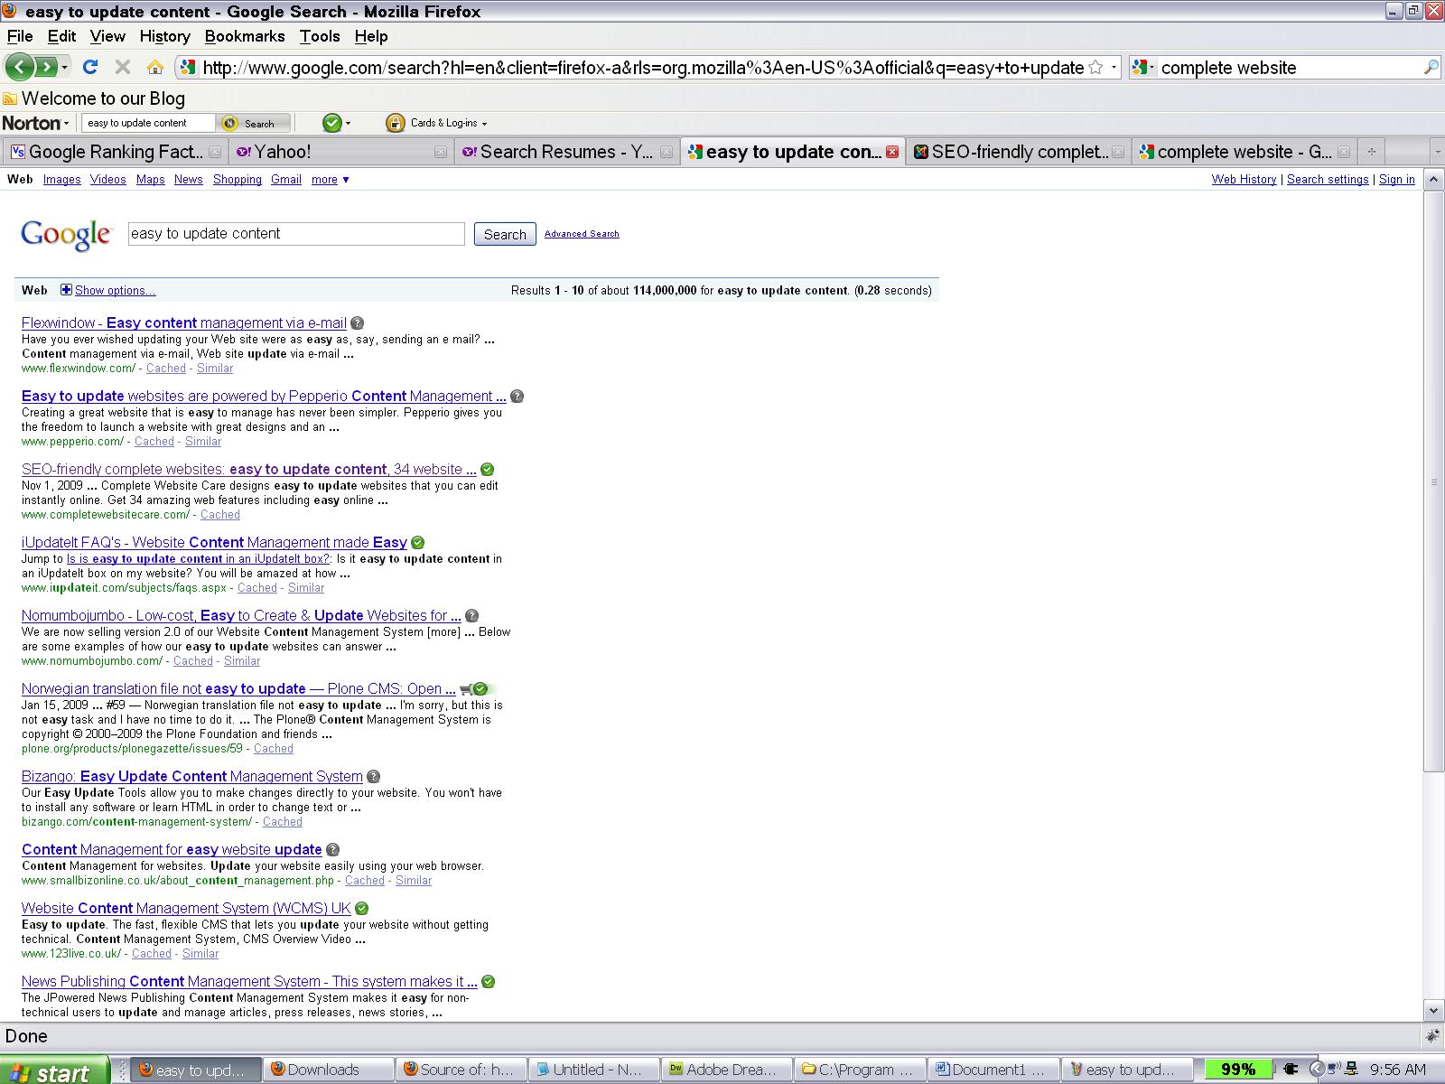Open Google Shopping link

pyautogui.click(x=238, y=180)
